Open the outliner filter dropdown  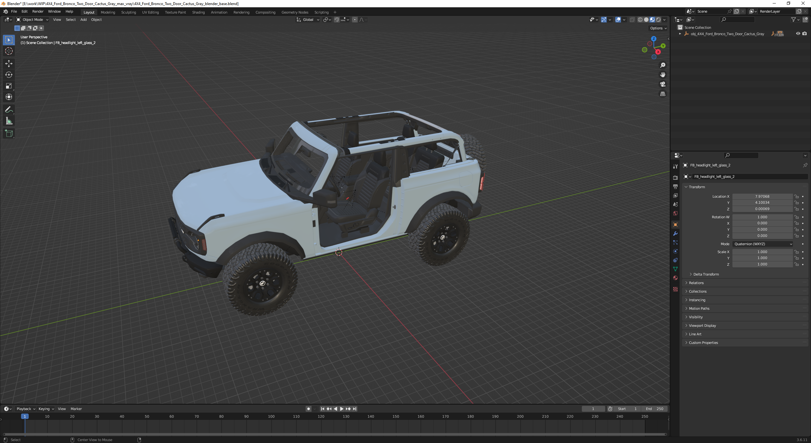pos(795,20)
